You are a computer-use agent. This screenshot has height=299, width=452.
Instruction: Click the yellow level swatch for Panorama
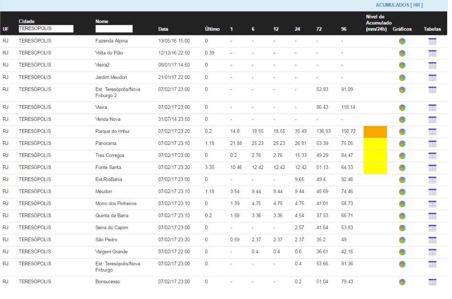click(375, 144)
